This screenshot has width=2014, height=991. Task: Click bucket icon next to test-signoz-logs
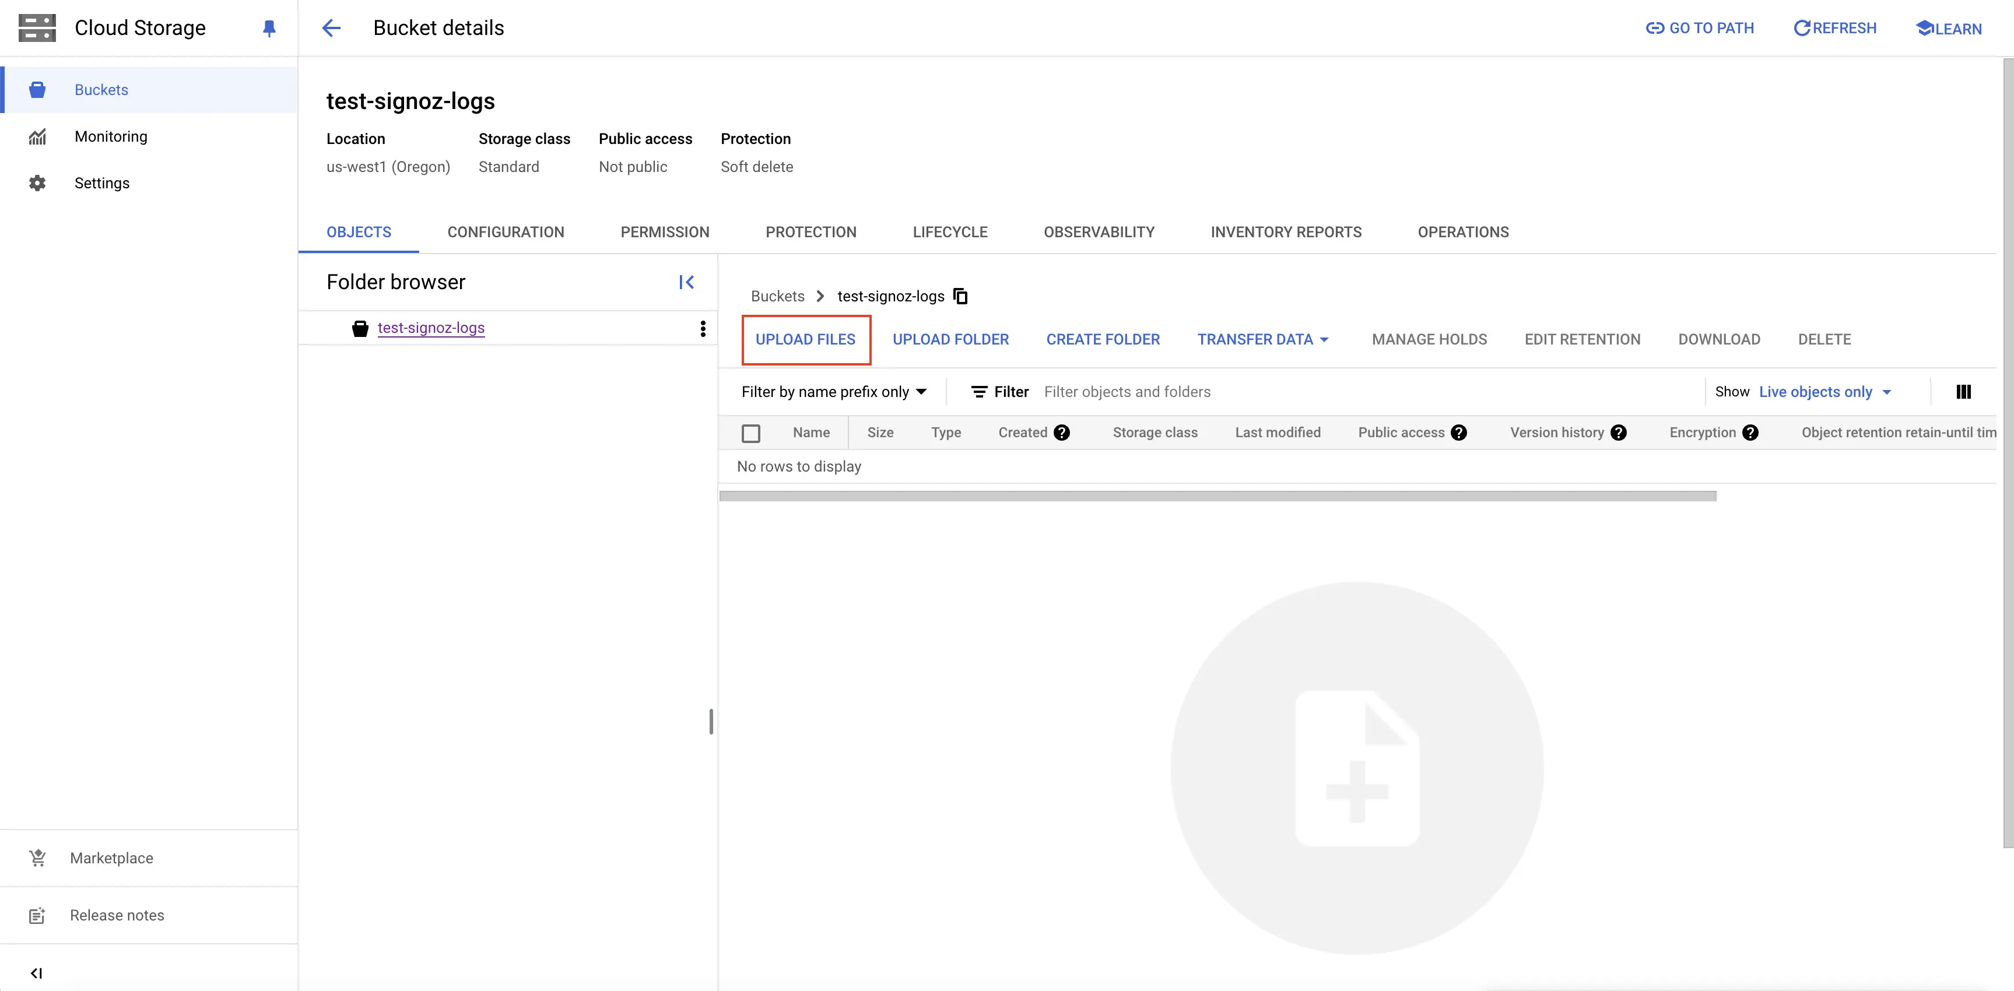[360, 328]
